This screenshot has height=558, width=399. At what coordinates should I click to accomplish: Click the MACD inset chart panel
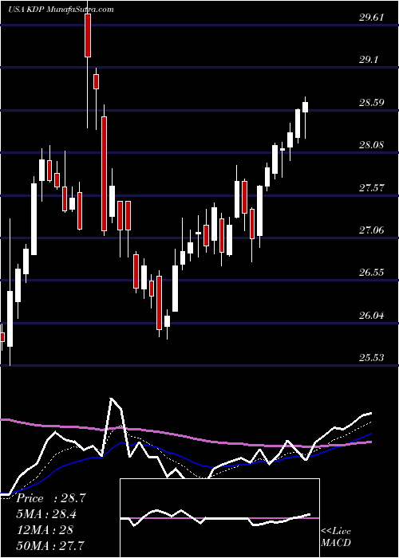pyautogui.click(x=219, y=518)
